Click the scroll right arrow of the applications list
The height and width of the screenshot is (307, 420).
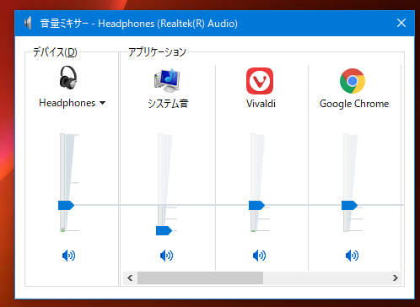click(x=396, y=278)
